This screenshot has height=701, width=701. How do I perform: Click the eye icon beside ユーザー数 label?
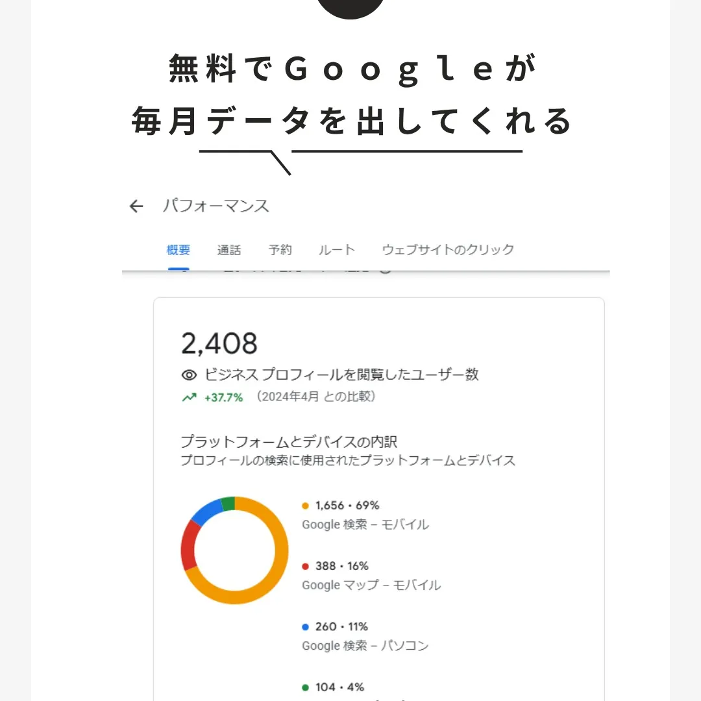pyautogui.click(x=188, y=375)
